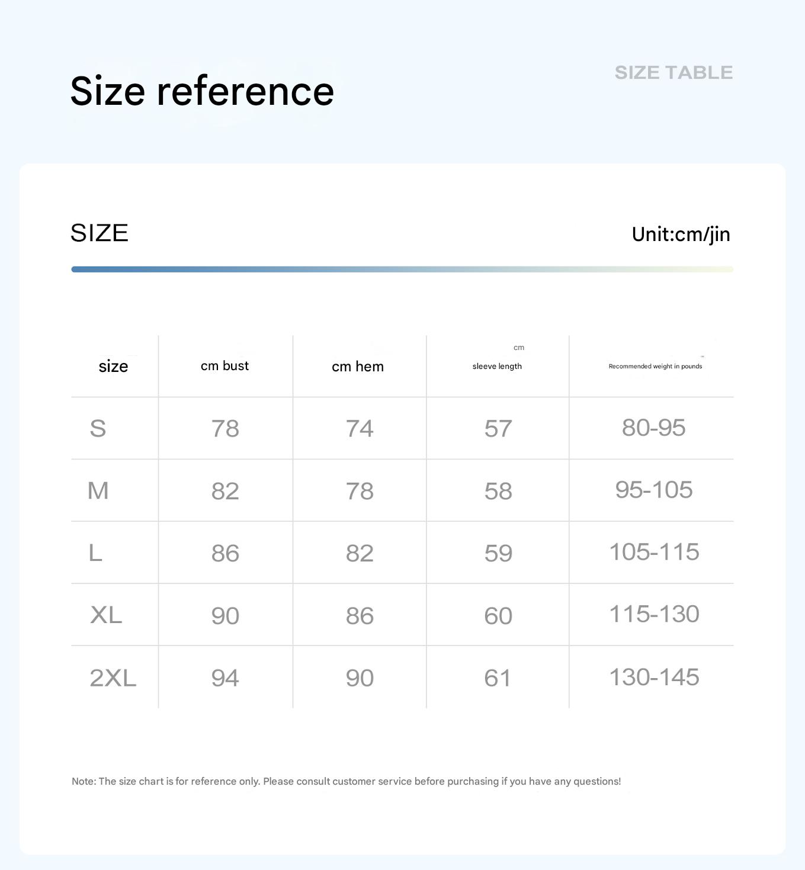805x870 pixels.
Task: Select the XL size row label
Action: (x=106, y=615)
